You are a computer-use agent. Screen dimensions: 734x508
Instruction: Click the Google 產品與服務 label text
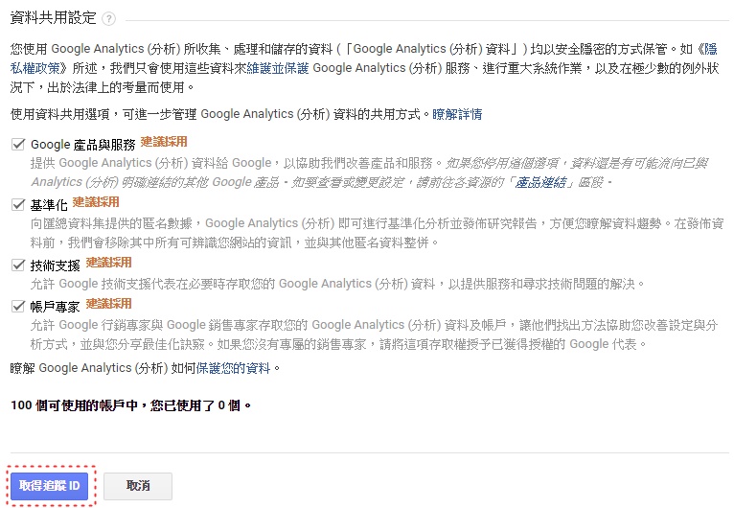pos(82,145)
